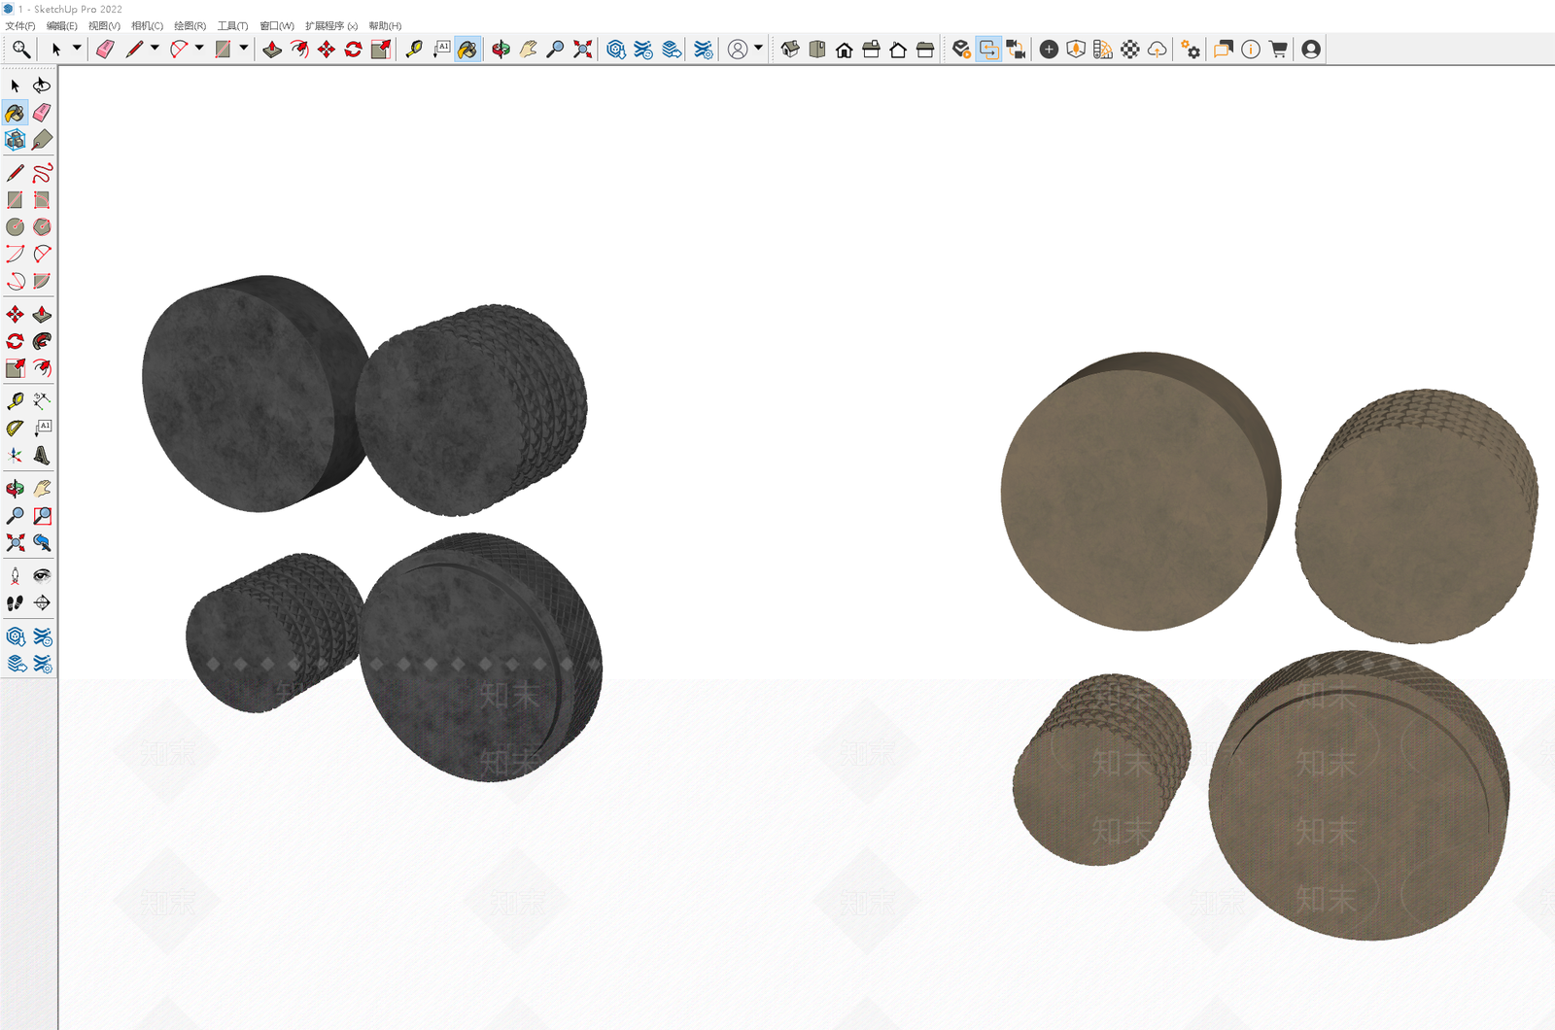Viewport: 1555px width, 1030px height.
Task: Activate the Position Camera tool
Action: click(x=15, y=575)
